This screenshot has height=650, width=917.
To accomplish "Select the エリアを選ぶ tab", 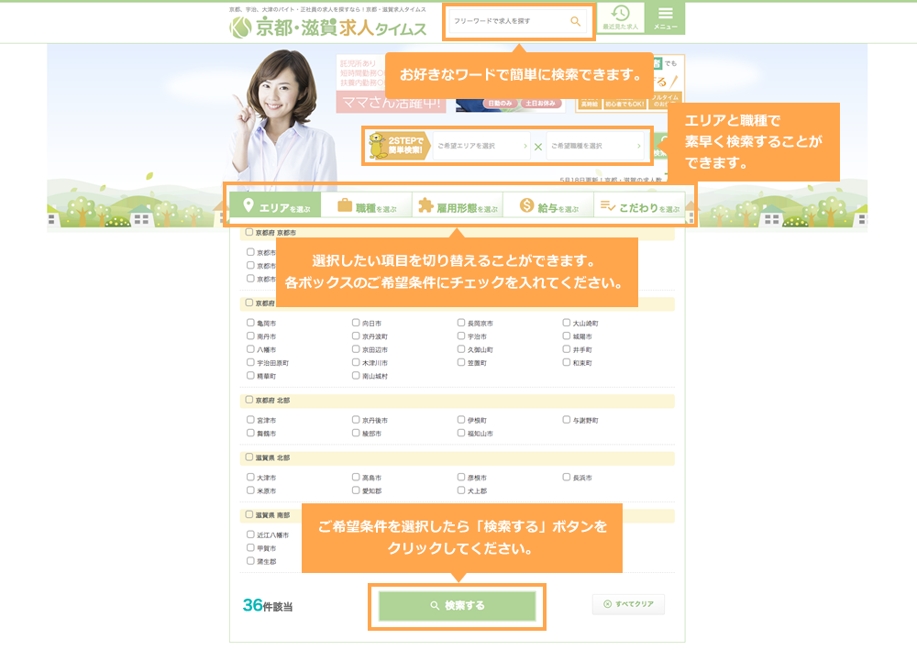I will click(275, 206).
